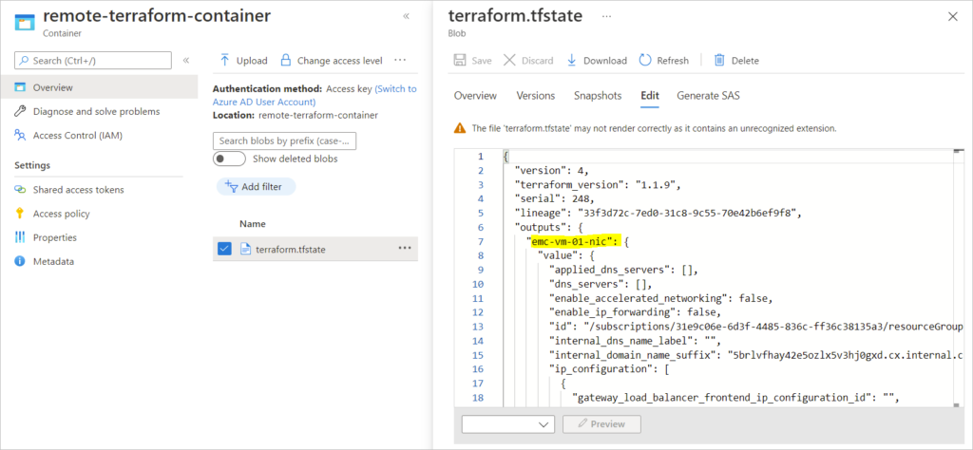The image size is (973, 450).
Task: Click the warning triangle icon
Action: click(x=459, y=129)
